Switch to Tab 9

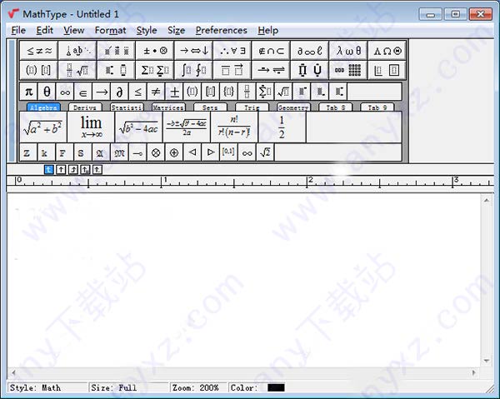coord(377,107)
